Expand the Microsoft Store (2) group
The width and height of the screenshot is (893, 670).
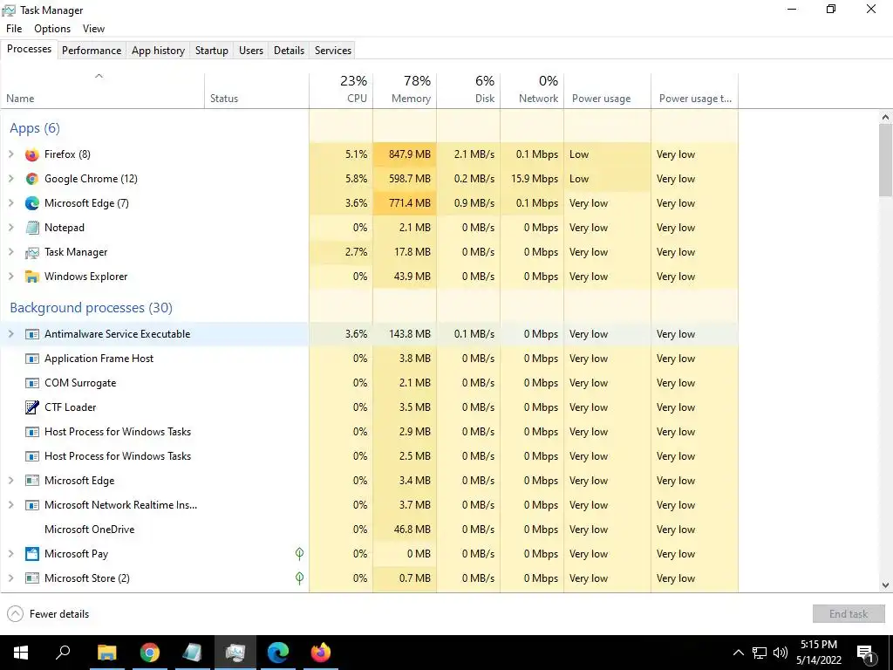tap(10, 578)
